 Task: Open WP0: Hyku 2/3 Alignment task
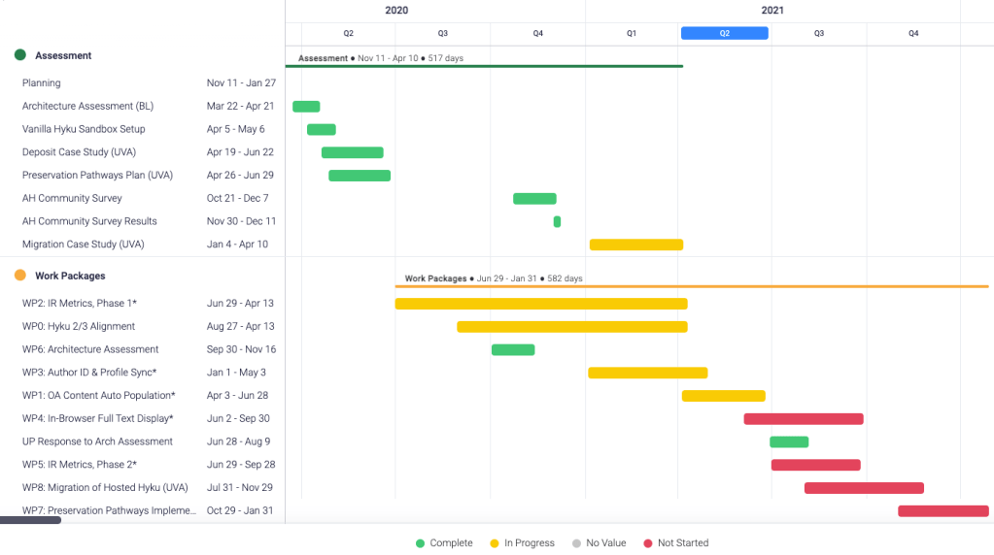click(79, 327)
